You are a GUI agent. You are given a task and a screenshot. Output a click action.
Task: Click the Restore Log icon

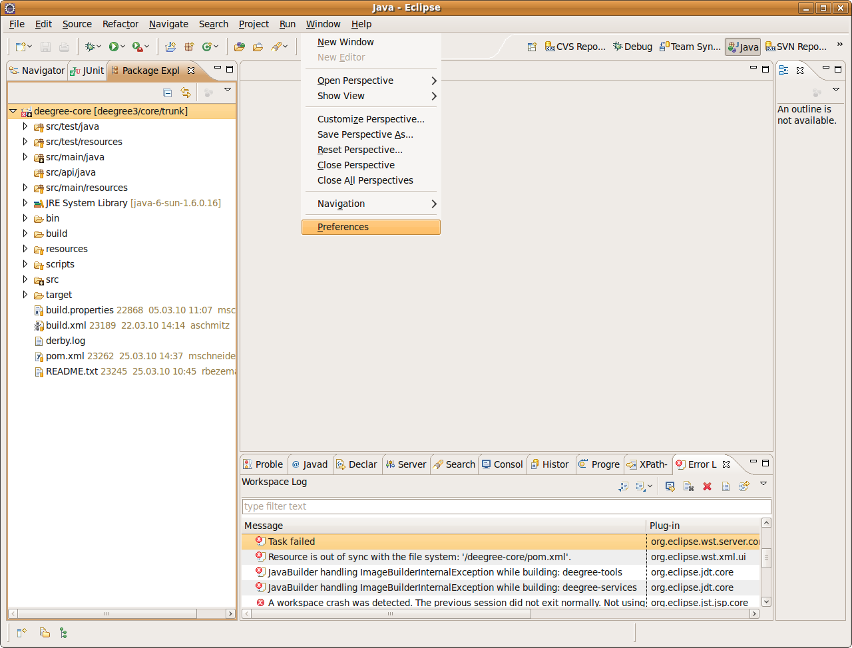744,486
